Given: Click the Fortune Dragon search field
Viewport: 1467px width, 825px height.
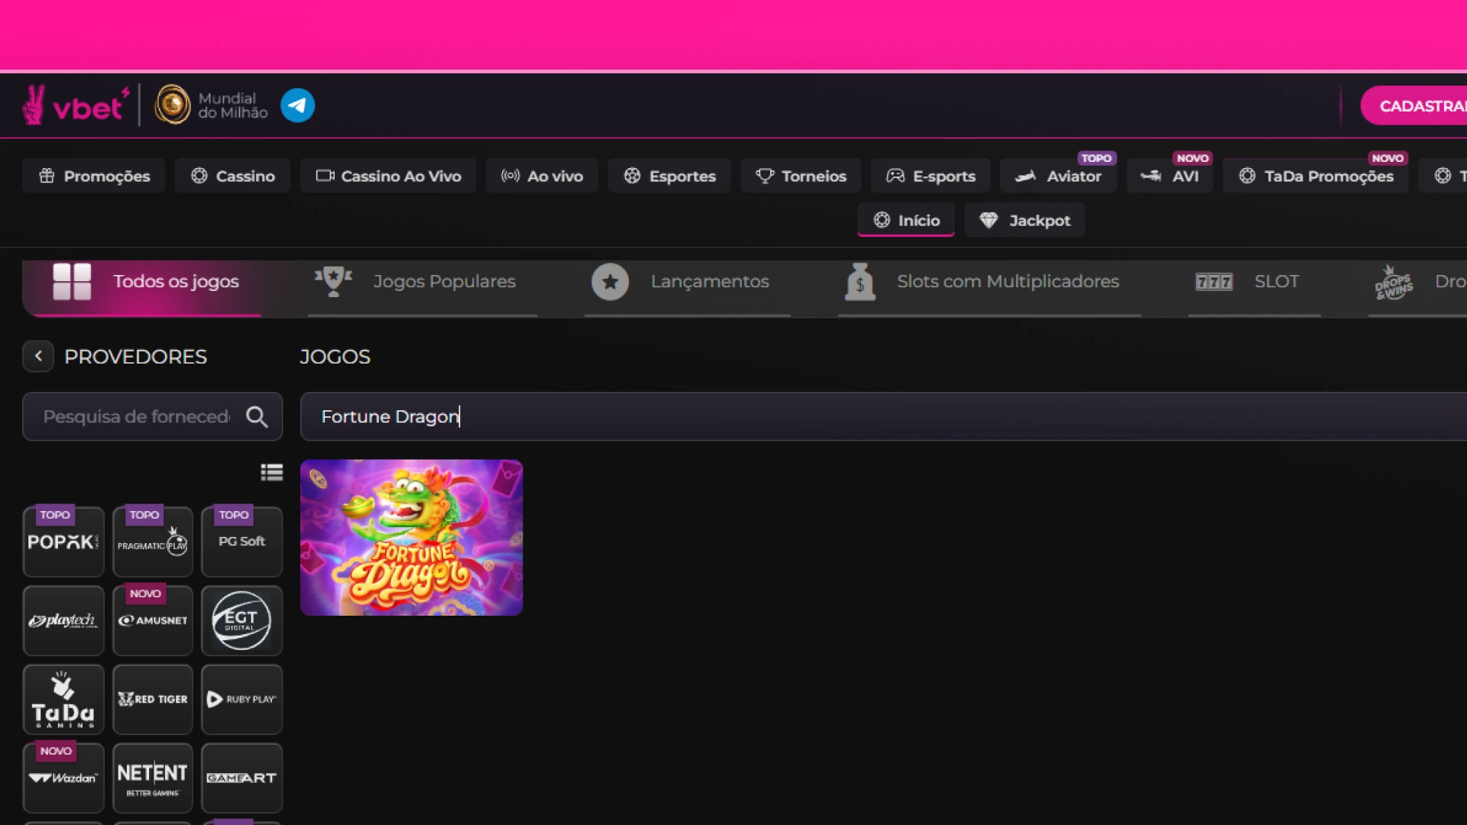Looking at the screenshot, I should (x=883, y=416).
